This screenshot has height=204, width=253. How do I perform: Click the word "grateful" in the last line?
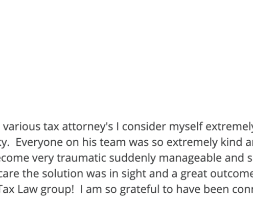(140, 189)
